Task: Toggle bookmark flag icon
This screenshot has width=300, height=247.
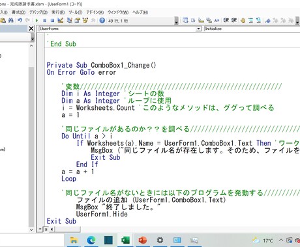Action: click(x=268, y=20)
